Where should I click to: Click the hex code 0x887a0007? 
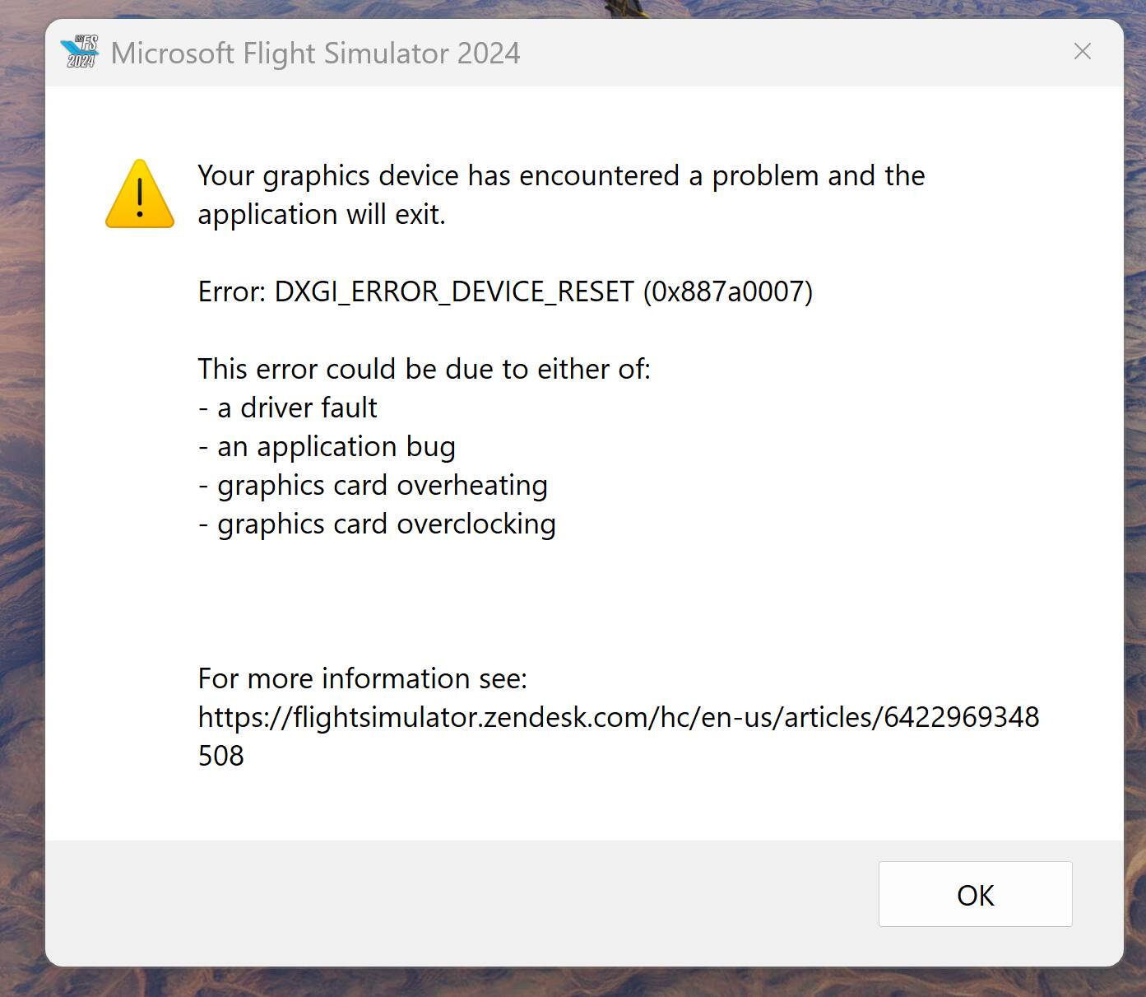[x=727, y=291]
